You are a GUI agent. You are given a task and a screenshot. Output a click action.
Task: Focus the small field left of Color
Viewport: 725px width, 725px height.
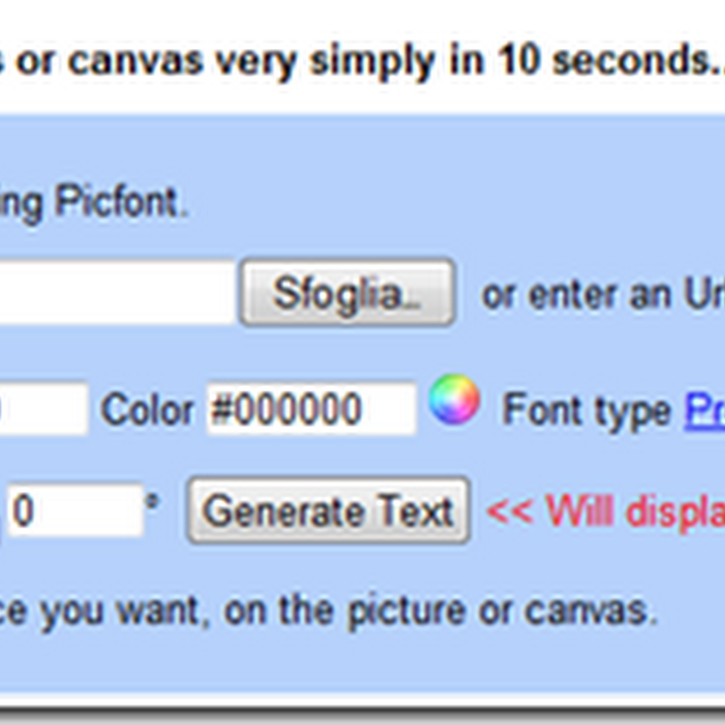[x=43, y=409]
